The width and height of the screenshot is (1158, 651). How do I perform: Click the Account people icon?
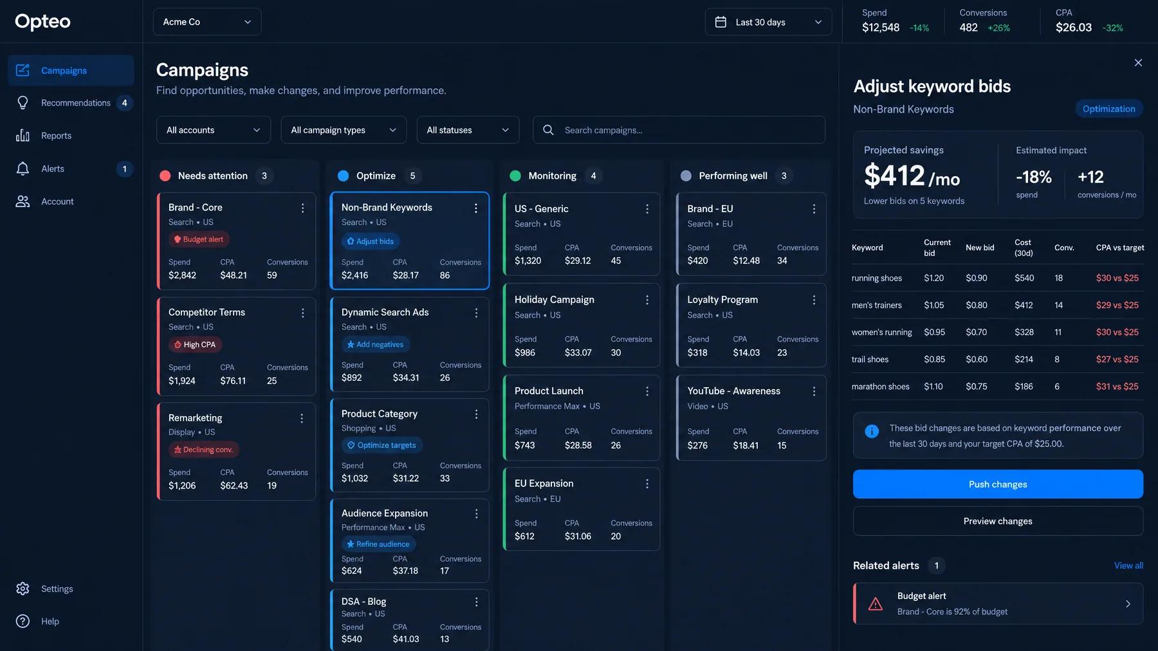[x=23, y=201]
